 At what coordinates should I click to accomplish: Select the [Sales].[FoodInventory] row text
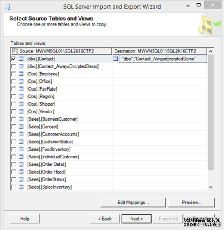click(49, 149)
